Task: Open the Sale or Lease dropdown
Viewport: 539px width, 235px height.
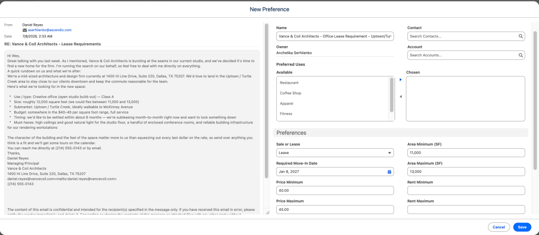Action: 335,153
